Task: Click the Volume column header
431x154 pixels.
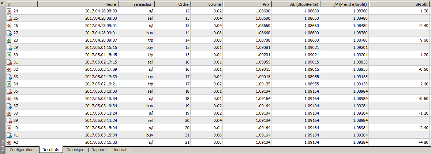Action: tap(207, 4)
